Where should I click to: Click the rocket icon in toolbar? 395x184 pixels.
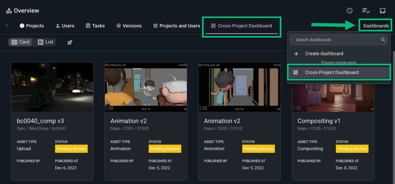point(70,42)
